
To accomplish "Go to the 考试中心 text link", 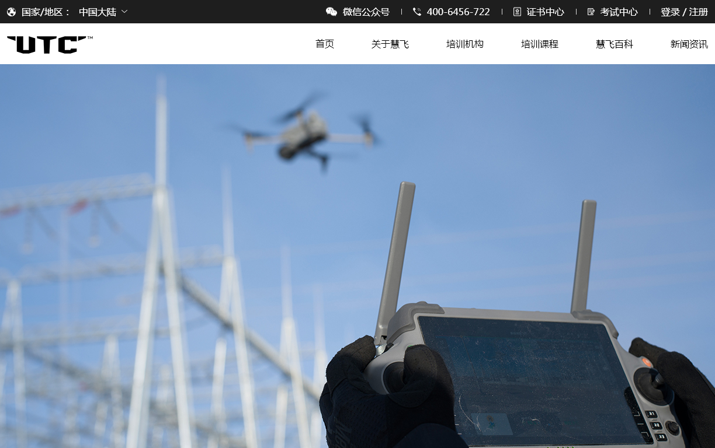I will click(x=619, y=12).
